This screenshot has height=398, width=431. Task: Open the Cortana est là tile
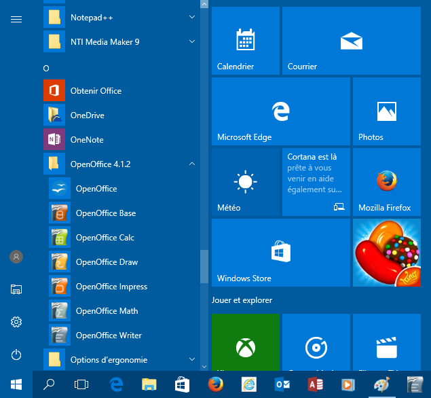pyautogui.click(x=316, y=182)
